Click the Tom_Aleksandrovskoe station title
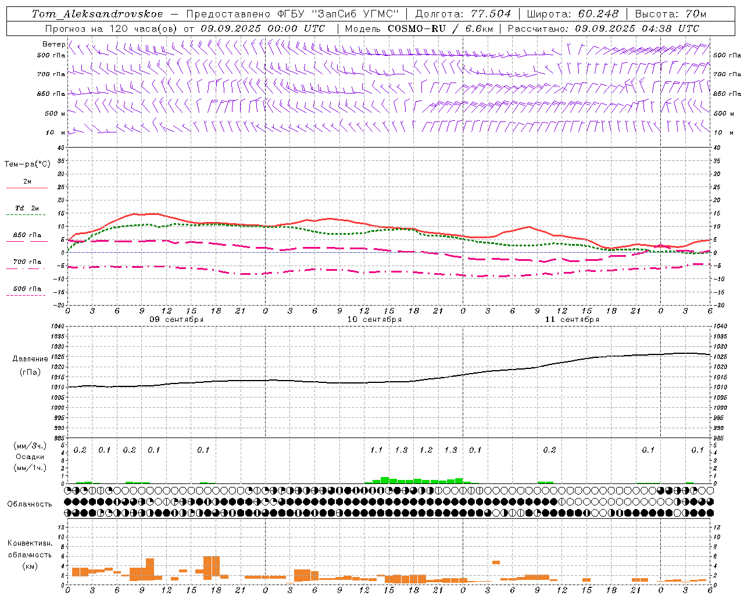This screenshot has height=595, width=744. 97,14
